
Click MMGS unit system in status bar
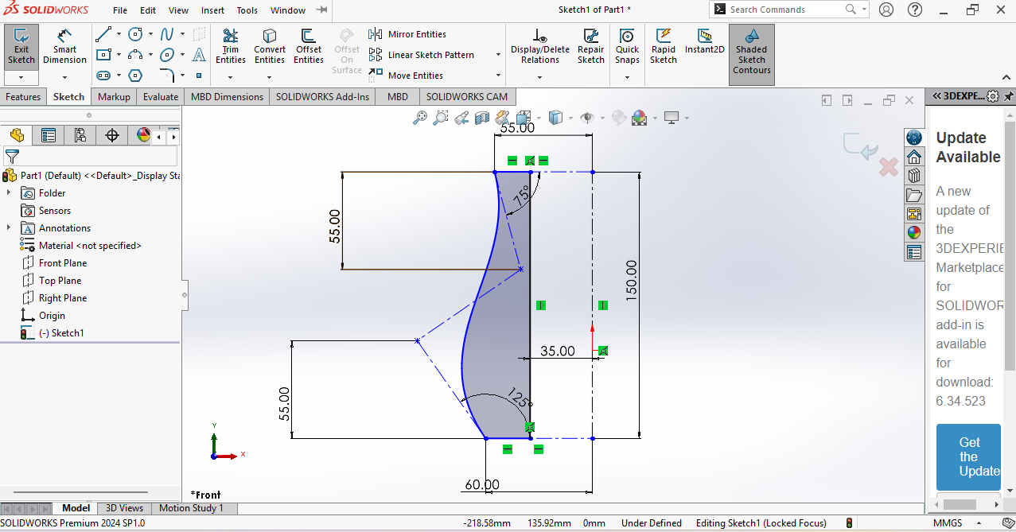tap(947, 523)
